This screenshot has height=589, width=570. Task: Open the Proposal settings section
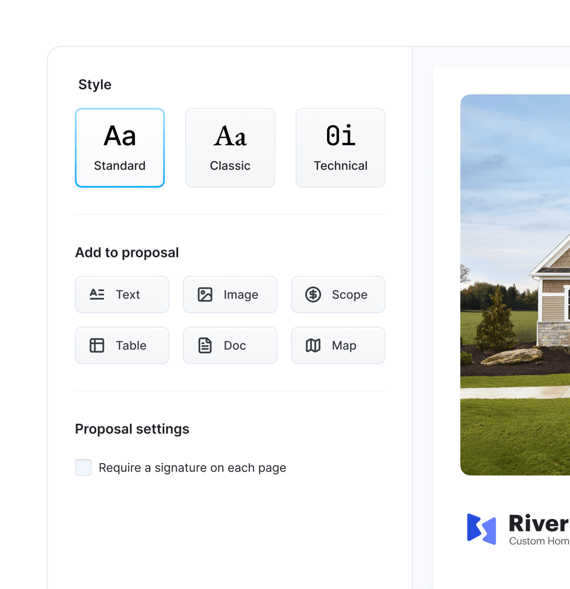tap(131, 429)
